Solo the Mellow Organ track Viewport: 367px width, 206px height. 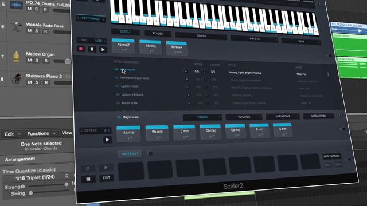[37, 60]
